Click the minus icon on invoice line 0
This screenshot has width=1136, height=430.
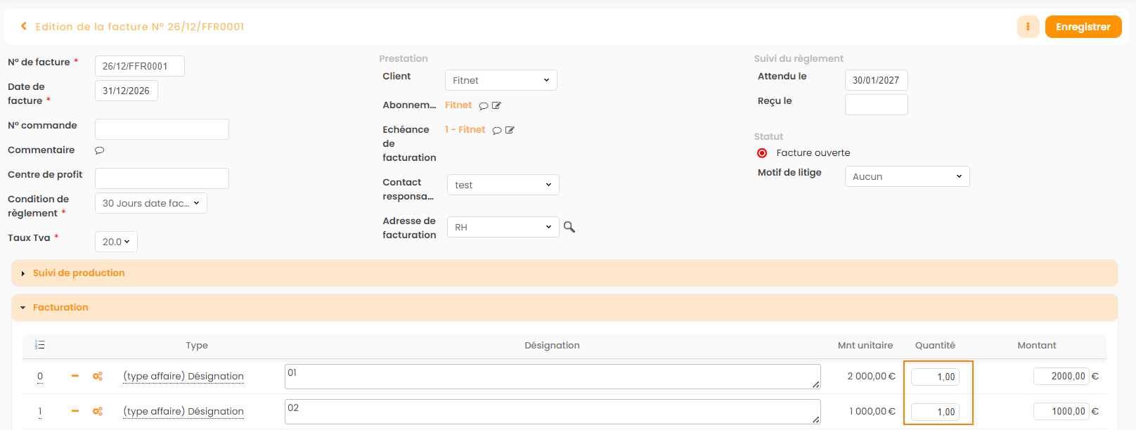click(x=75, y=376)
